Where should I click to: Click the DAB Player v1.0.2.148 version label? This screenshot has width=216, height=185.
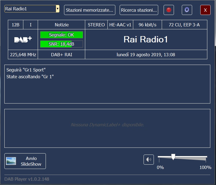coord(27,179)
